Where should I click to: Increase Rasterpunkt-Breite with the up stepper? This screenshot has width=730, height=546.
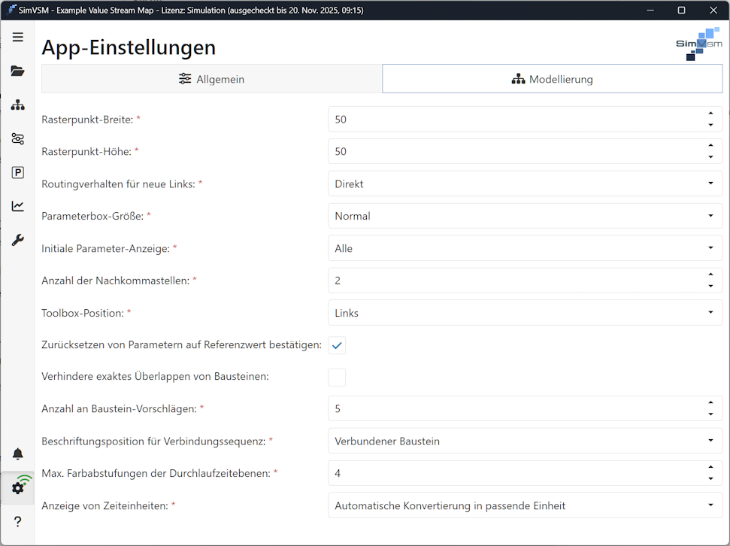[x=711, y=114]
